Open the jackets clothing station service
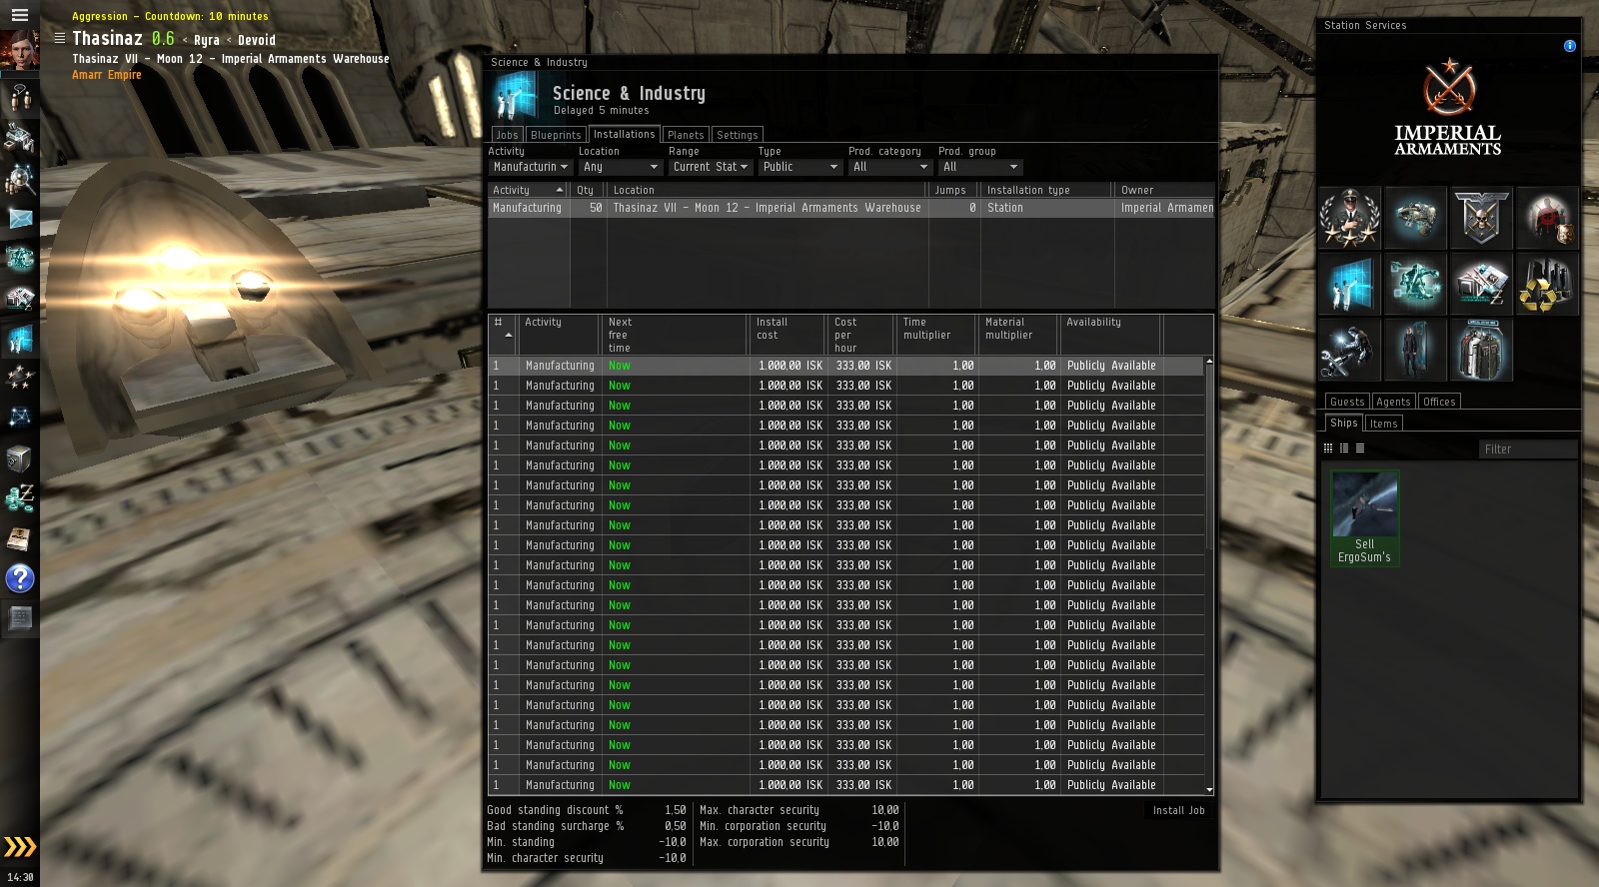 click(x=1481, y=350)
